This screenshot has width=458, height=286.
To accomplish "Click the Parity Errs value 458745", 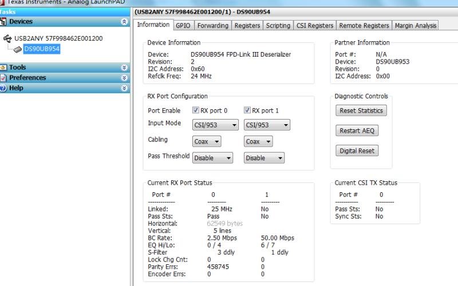I will pos(218,267).
